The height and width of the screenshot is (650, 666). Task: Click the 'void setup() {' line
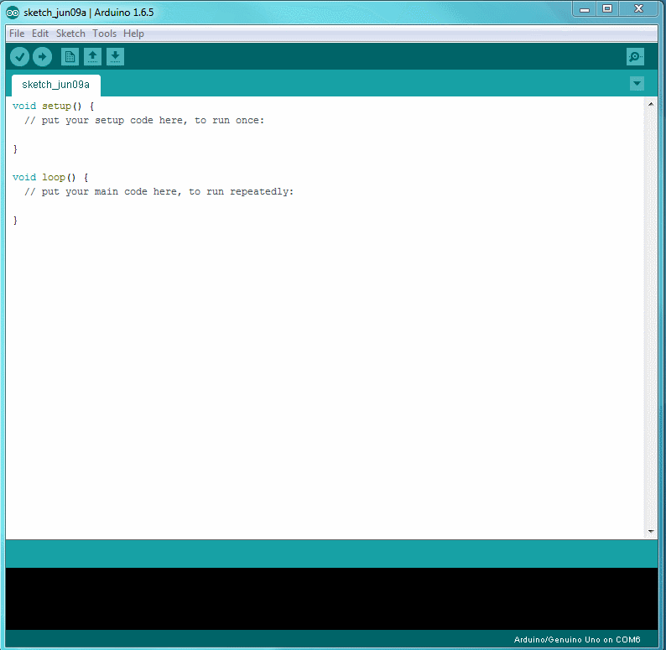(x=54, y=106)
